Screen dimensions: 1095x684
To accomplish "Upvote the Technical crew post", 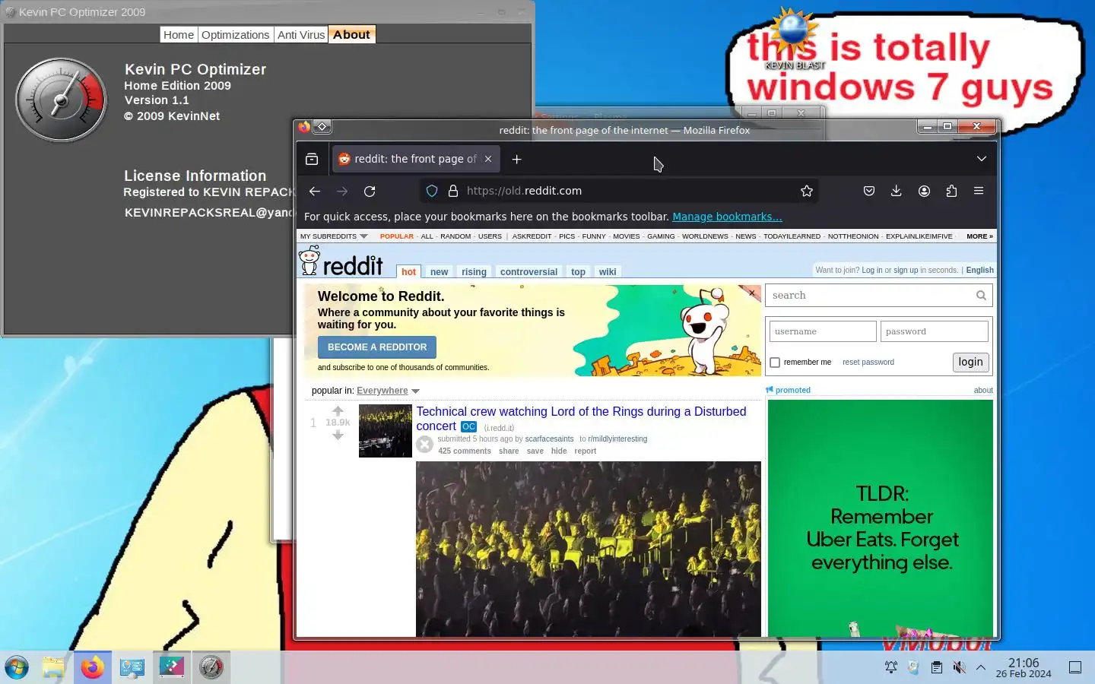I will (x=338, y=411).
